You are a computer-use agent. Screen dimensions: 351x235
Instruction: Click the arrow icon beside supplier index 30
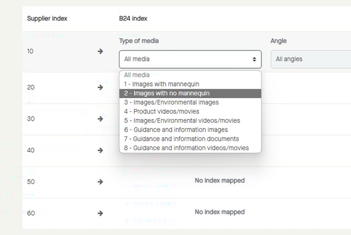(x=100, y=119)
